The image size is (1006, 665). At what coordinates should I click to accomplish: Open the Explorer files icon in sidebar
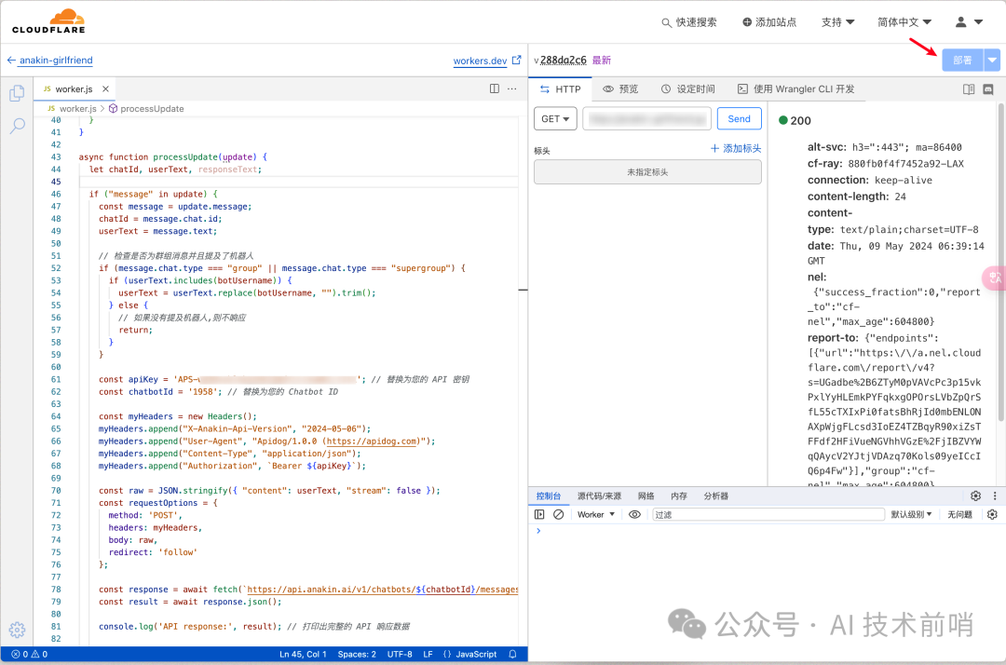pyautogui.click(x=18, y=94)
